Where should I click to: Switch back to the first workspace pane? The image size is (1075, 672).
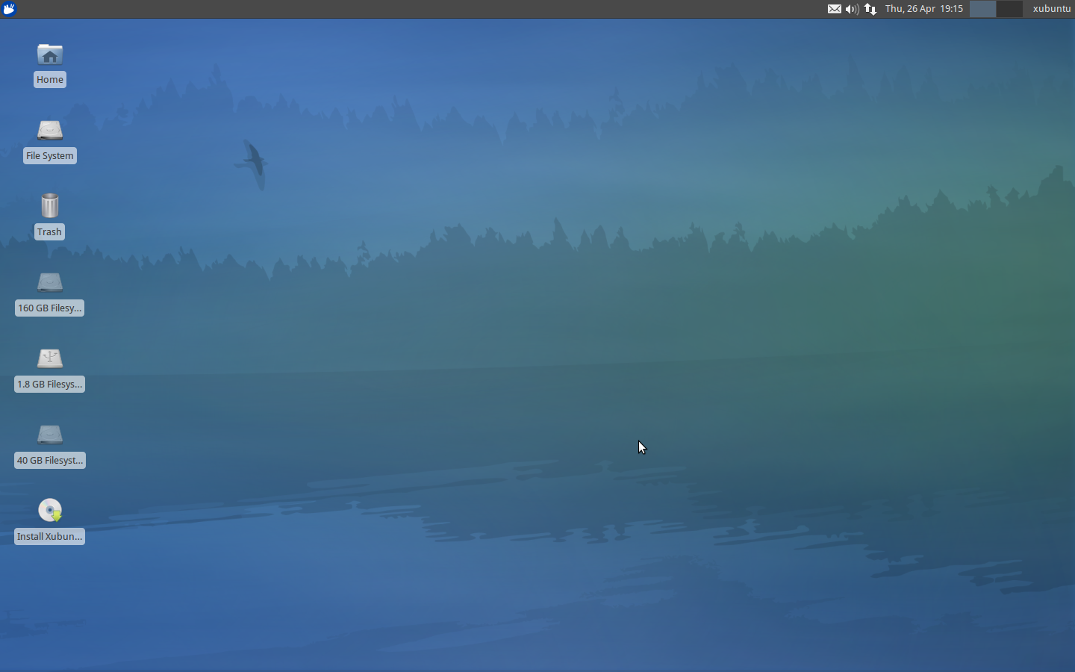[x=982, y=9]
